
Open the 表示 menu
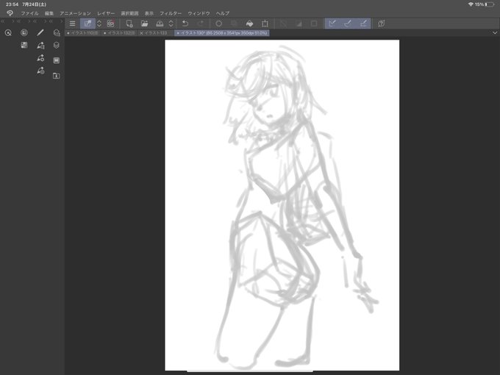pyautogui.click(x=149, y=13)
